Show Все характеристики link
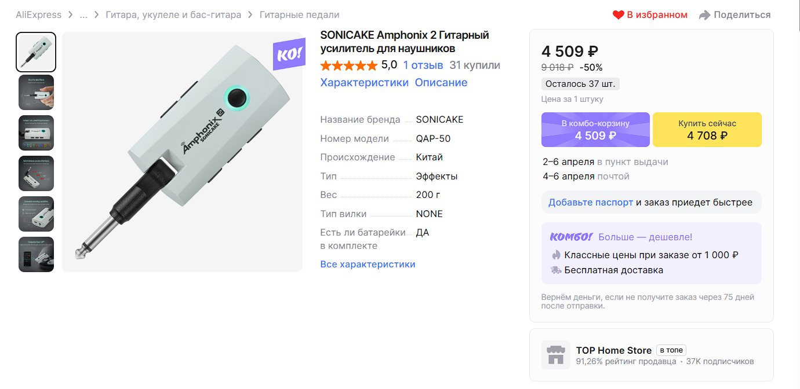 368,264
